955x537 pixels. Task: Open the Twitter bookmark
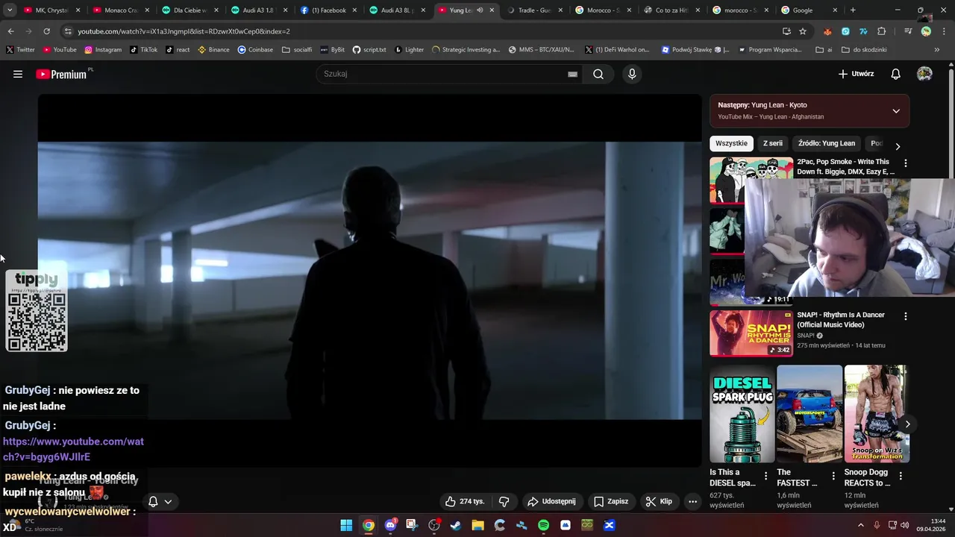[x=20, y=50]
